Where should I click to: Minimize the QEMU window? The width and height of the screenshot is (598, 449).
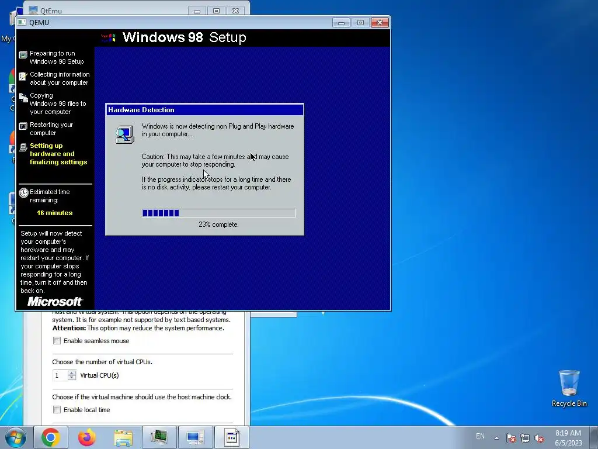[x=341, y=23]
